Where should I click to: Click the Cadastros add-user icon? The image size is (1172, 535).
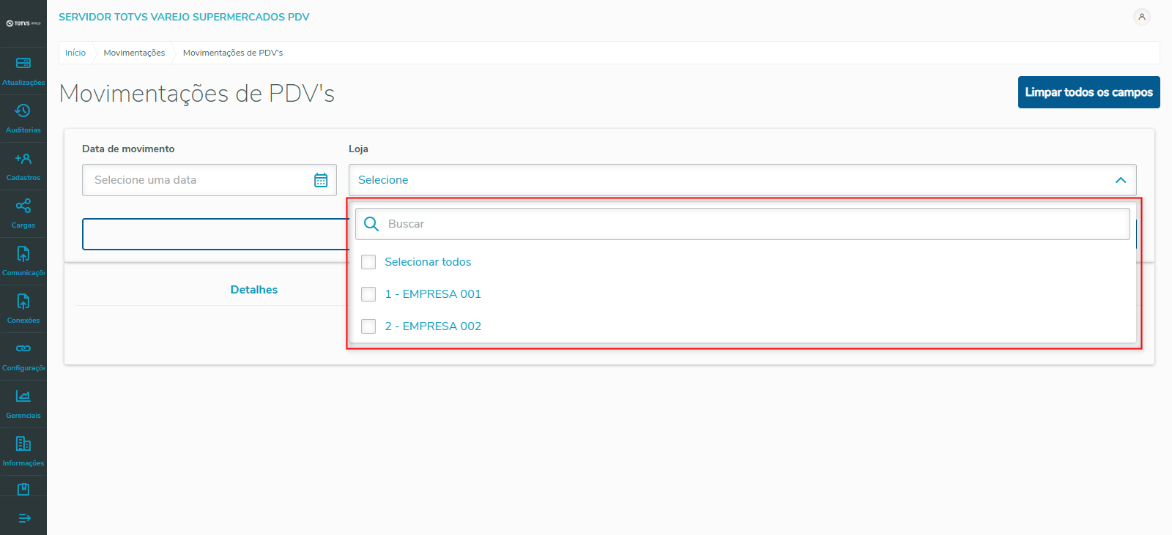tap(23, 159)
